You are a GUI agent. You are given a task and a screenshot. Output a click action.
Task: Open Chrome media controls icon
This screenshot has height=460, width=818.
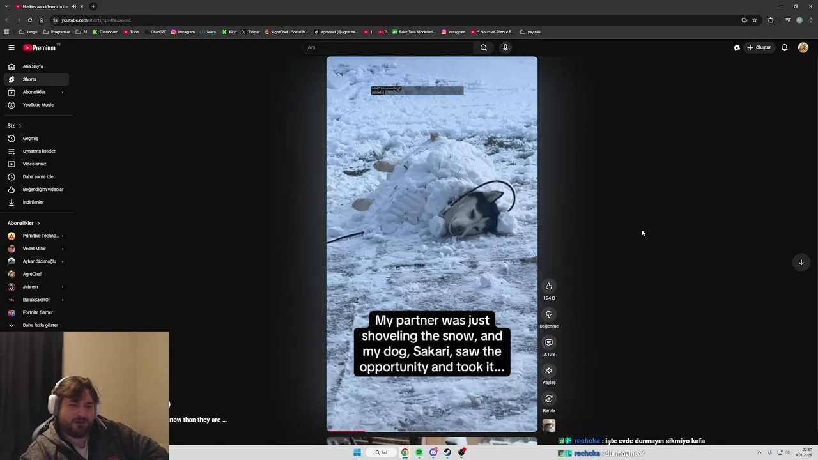(787, 20)
